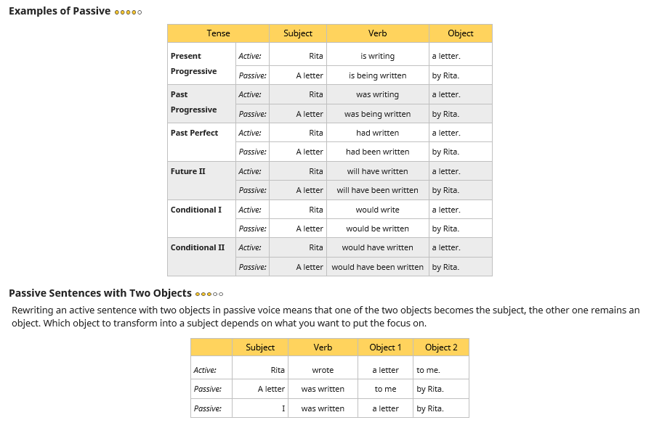Click the 'Examples of Passive' heading
Viewport: 654px width, 428px height.
tap(60, 12)
